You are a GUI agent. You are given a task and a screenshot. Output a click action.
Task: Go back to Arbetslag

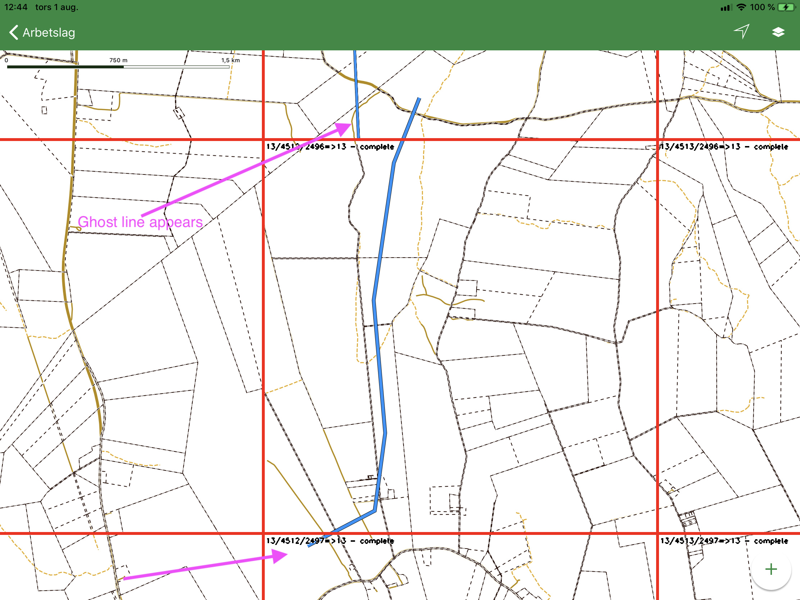coord(49,32)
